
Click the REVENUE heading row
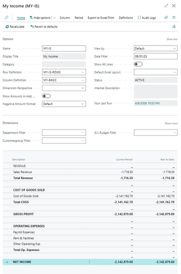(90, 166)
